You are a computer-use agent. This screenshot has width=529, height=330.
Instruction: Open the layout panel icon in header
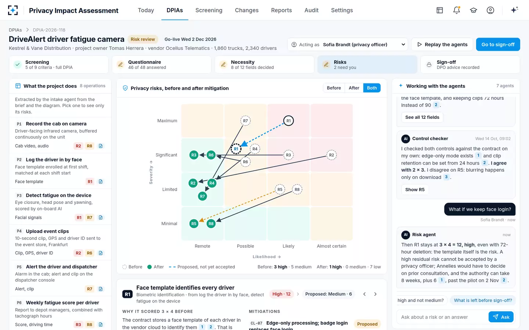coord(440,10)
